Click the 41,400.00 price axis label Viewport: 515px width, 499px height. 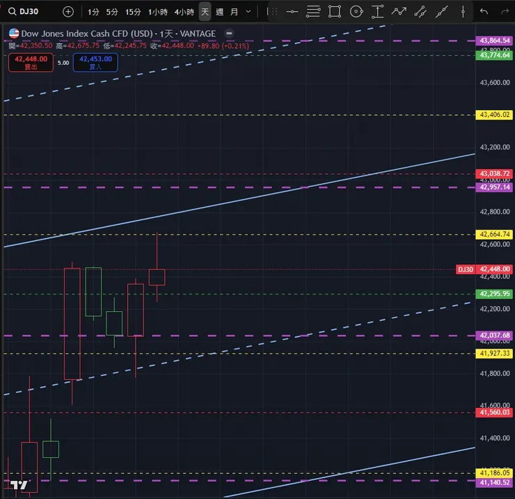[495, 438]
